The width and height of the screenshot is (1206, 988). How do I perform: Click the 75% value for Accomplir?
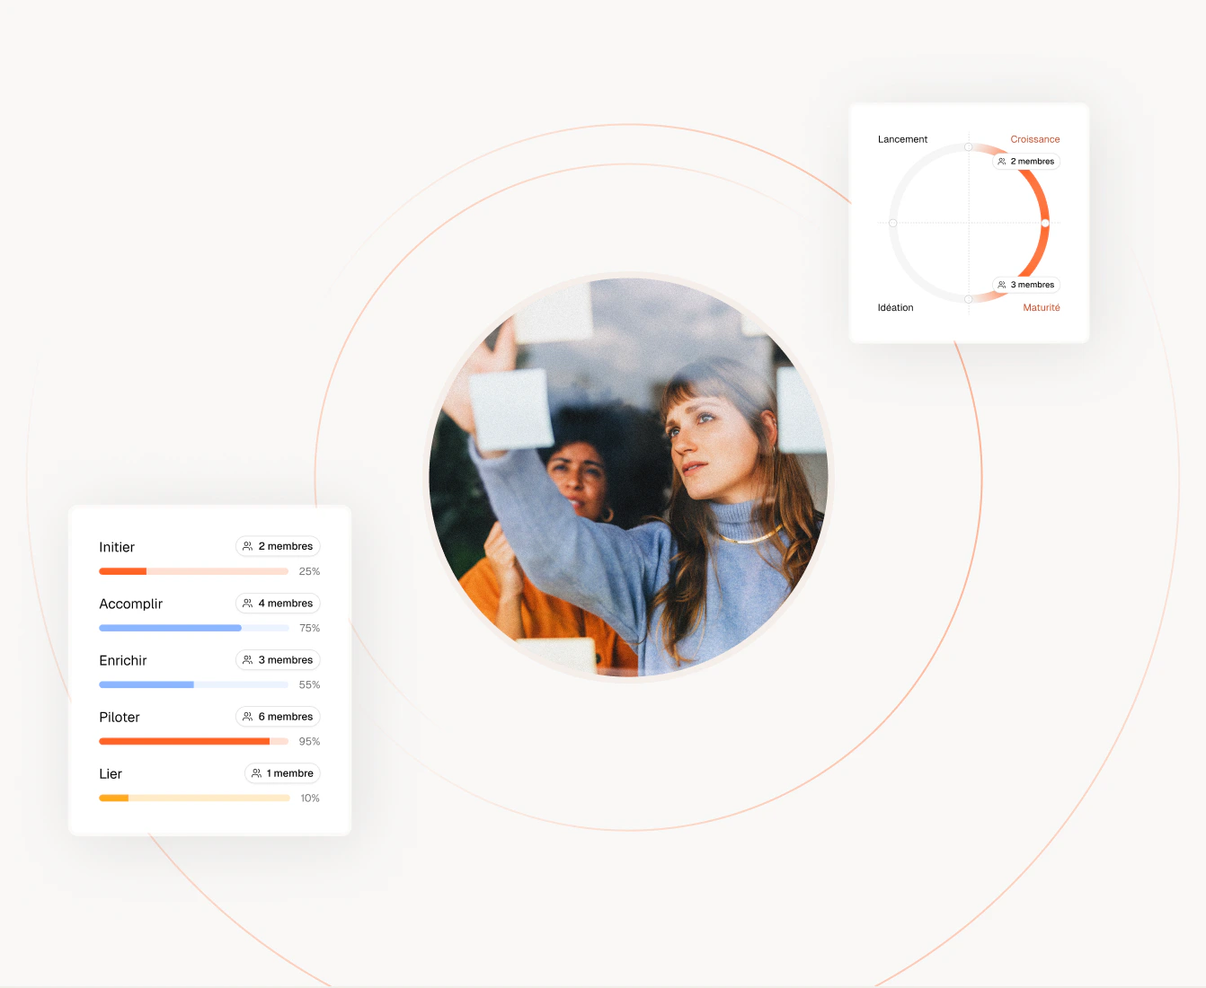309,628
